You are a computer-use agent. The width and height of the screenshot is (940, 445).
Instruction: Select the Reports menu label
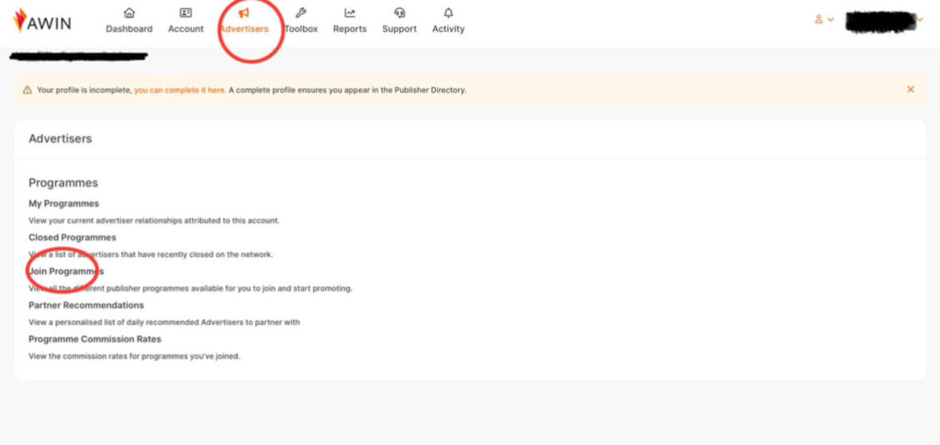click(350, 29)
